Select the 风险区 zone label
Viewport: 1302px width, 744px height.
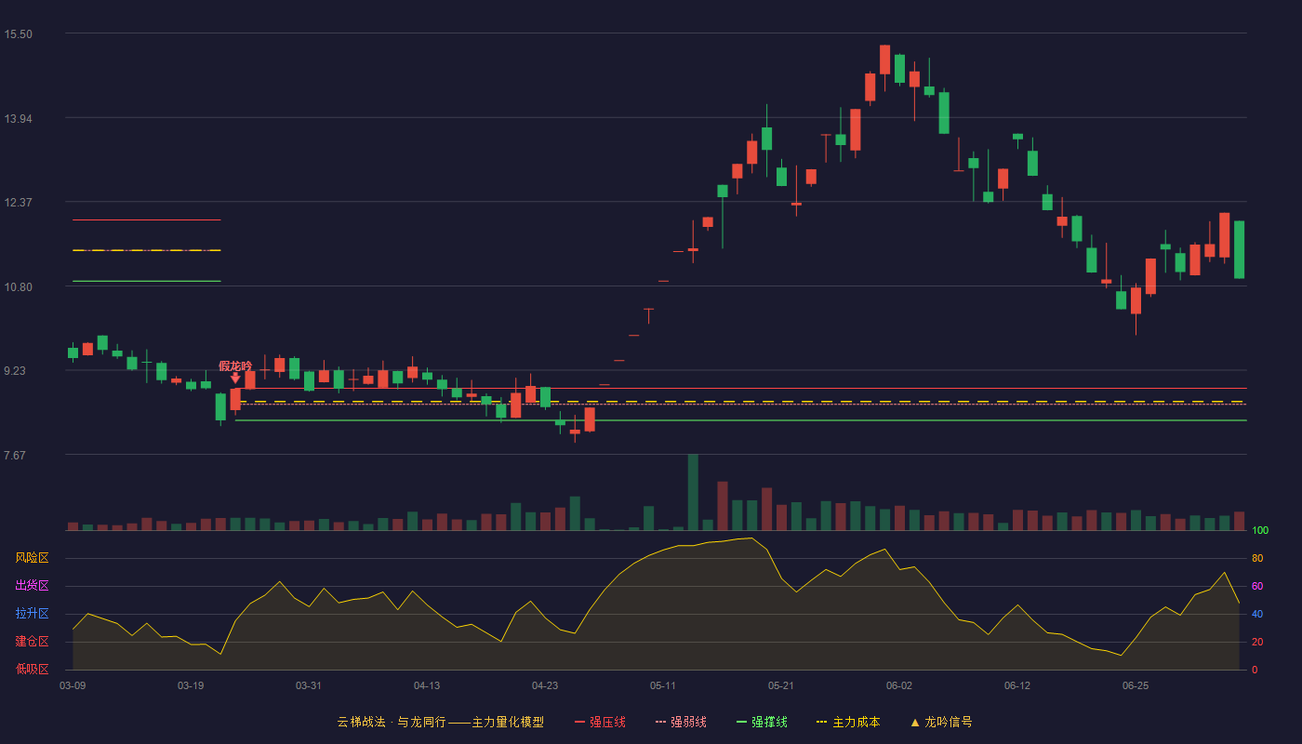click(32, 558)
